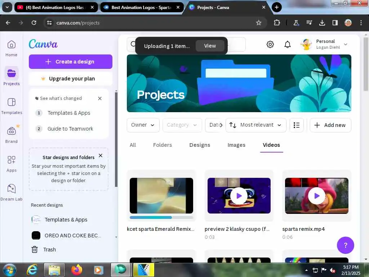Open the settings gear icon

coord(270,44)
